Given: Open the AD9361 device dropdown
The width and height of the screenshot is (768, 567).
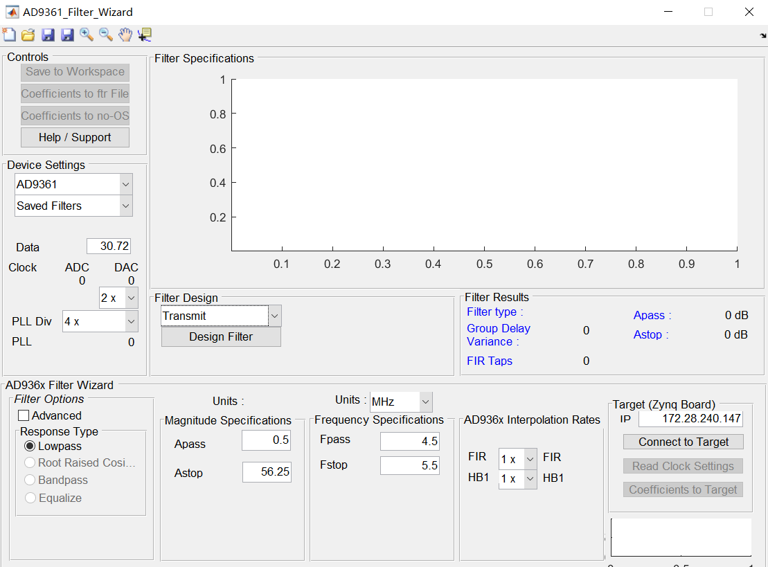Looking at the screenshot, I should click(73, 184).
